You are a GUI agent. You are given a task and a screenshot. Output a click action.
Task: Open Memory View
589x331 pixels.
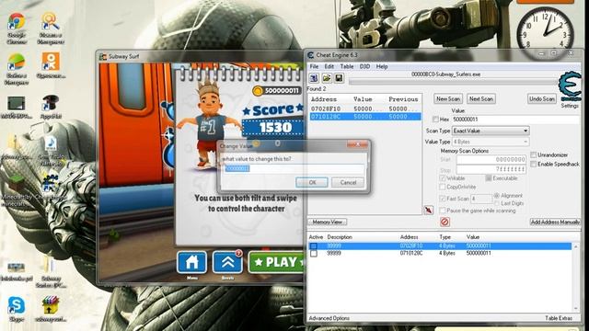328,223
